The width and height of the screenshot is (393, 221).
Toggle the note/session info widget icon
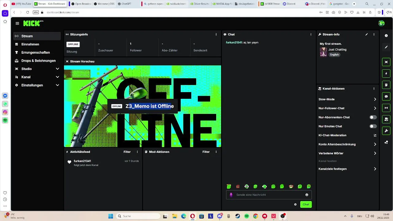pos(386,85)
